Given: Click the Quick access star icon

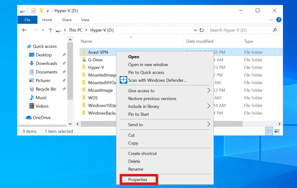Looking at the screenshot, I should (29, 46).
